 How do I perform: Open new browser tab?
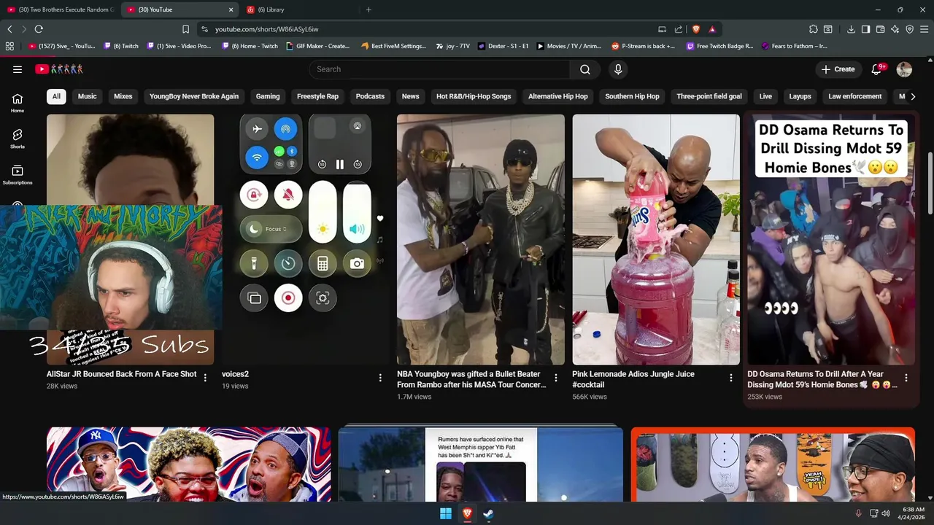point(368,9)
